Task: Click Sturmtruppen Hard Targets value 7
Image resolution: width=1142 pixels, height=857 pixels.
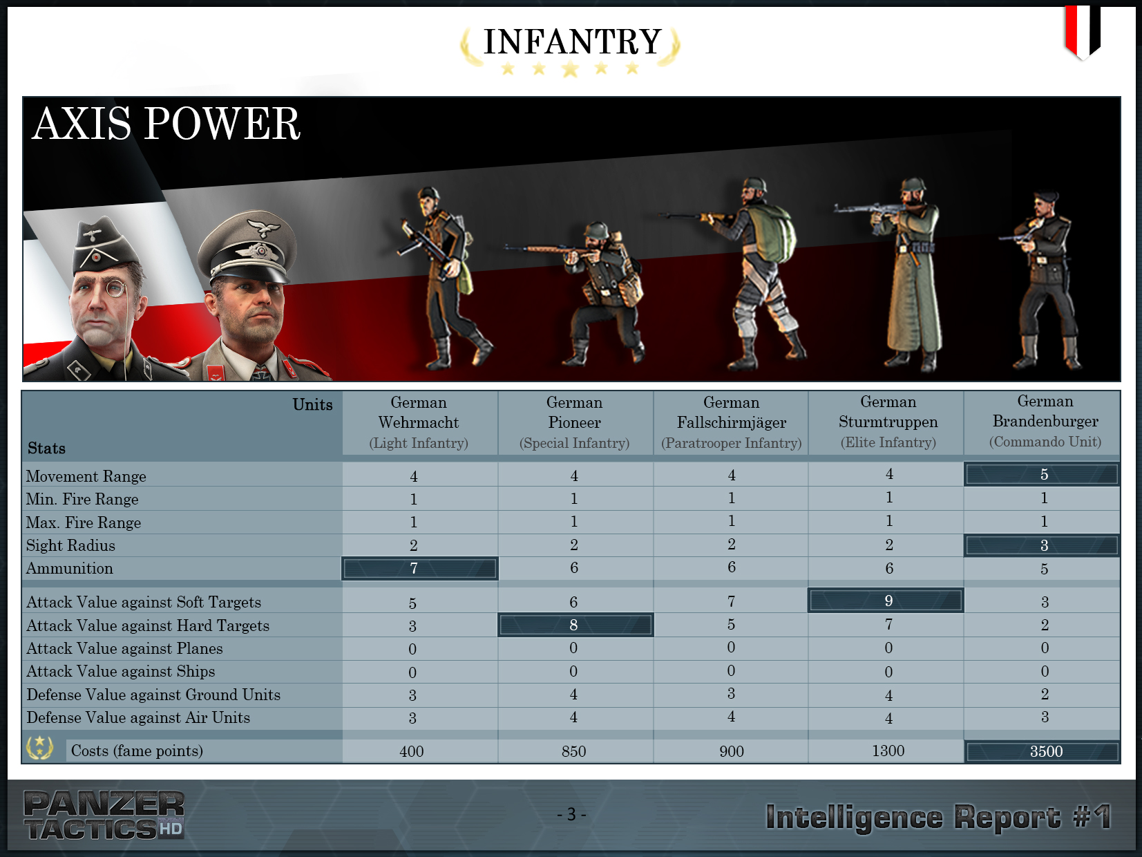Action: tap(888, 625)
